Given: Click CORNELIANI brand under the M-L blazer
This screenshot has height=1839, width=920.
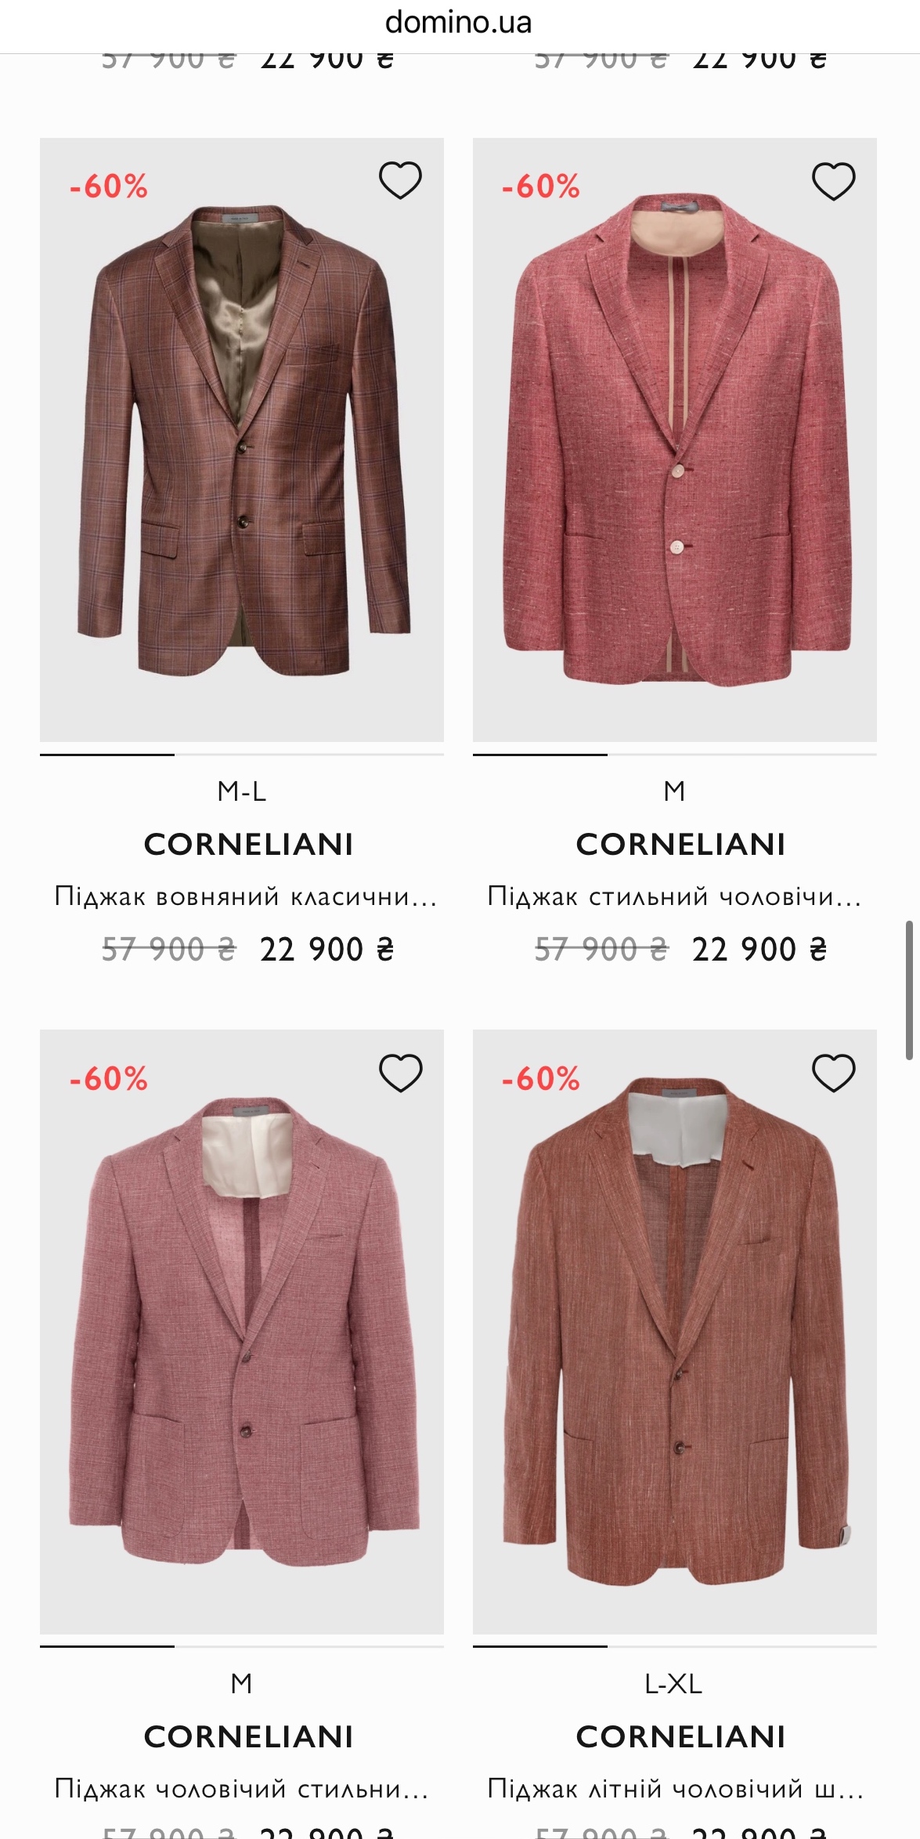Looking at the screenshot, I should (x=248, y=845).
